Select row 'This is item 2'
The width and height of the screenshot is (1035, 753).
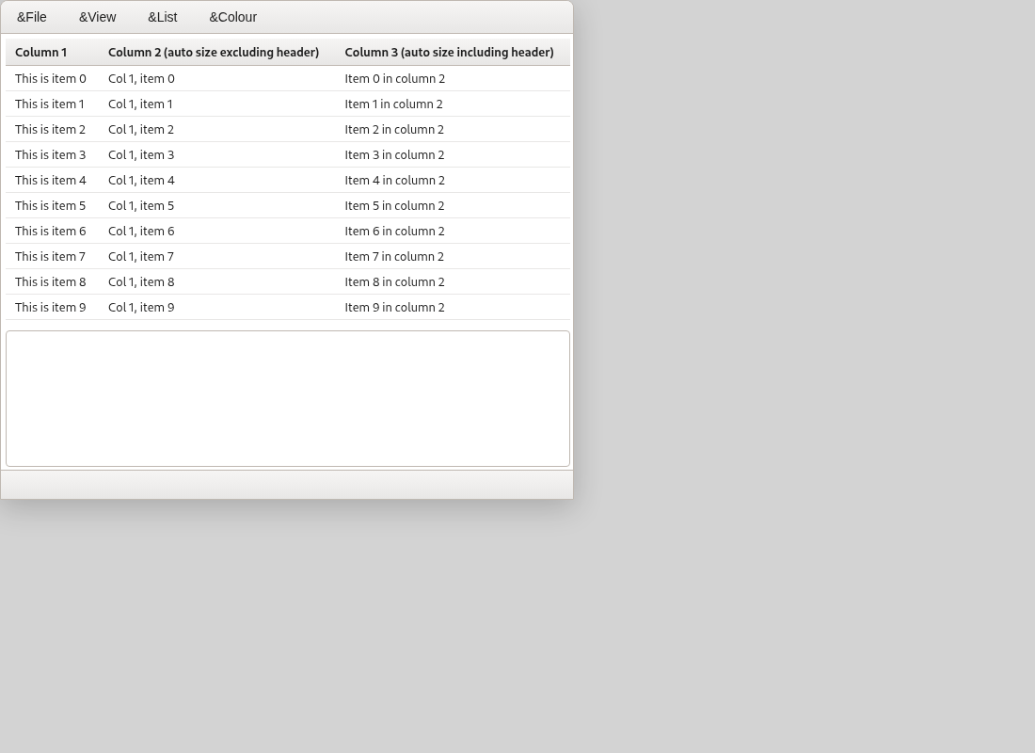[288, 130]
